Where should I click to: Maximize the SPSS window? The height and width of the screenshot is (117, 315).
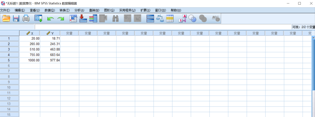299,3
